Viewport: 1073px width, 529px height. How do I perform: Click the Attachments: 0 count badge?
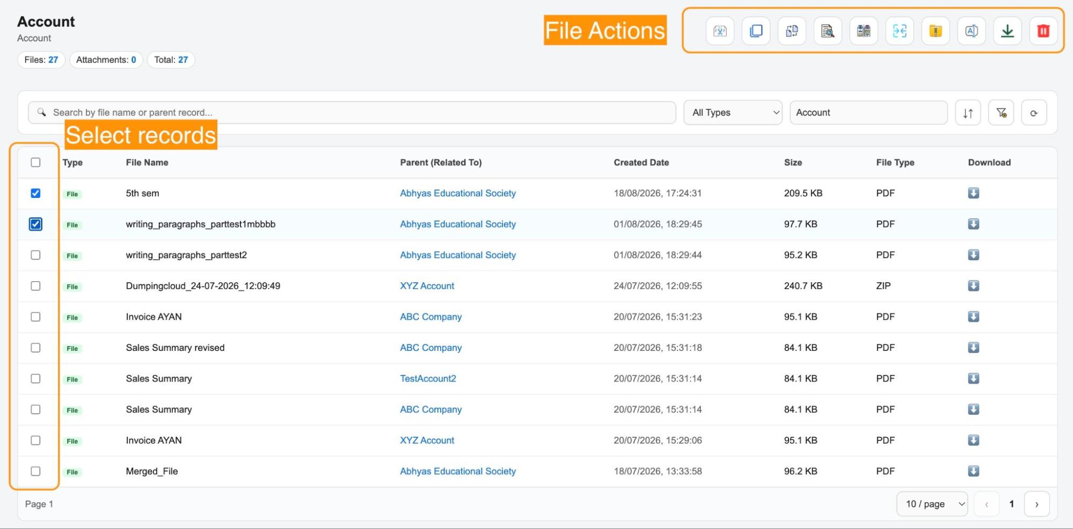pos(106,60)
